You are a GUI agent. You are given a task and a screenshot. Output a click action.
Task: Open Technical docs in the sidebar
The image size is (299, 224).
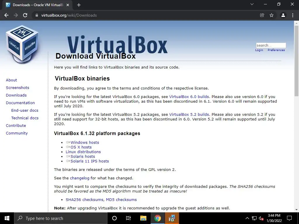[x=25, y=118]
